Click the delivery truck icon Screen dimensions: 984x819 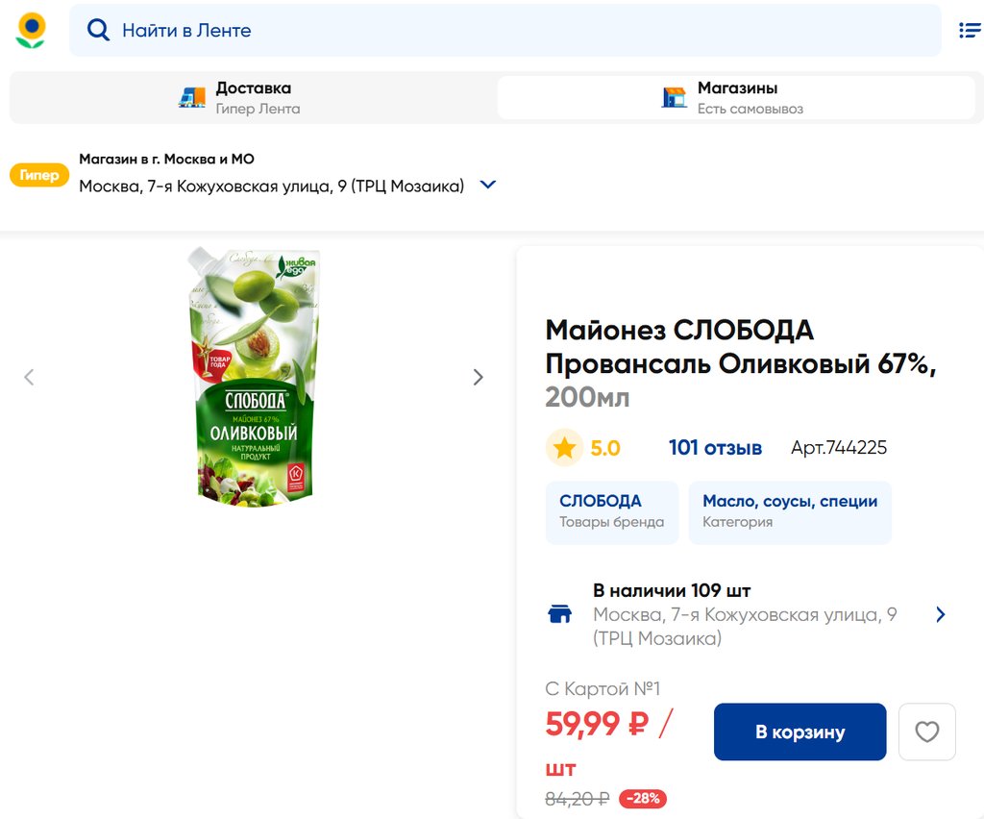192,97
